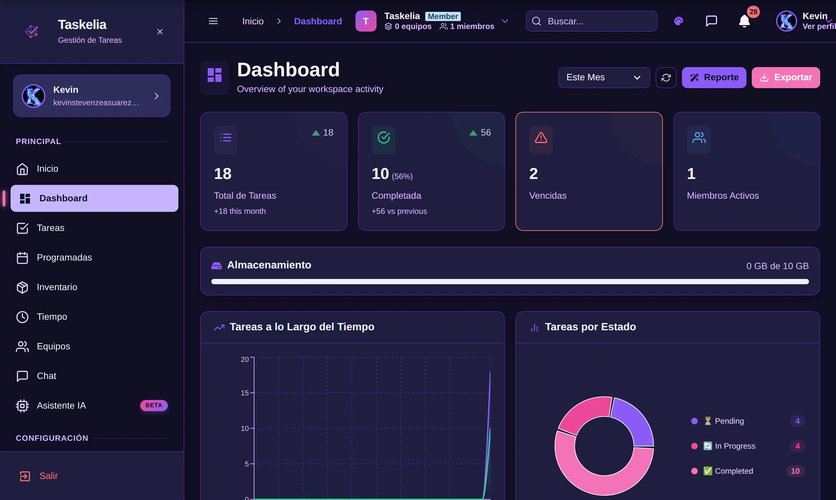Viewport: 836px width, 500px height.
Task: Click the Total de Tareas card
Action: (x=274, y=171)
